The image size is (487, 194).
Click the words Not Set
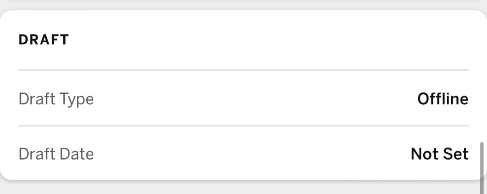tap(440, 154)
